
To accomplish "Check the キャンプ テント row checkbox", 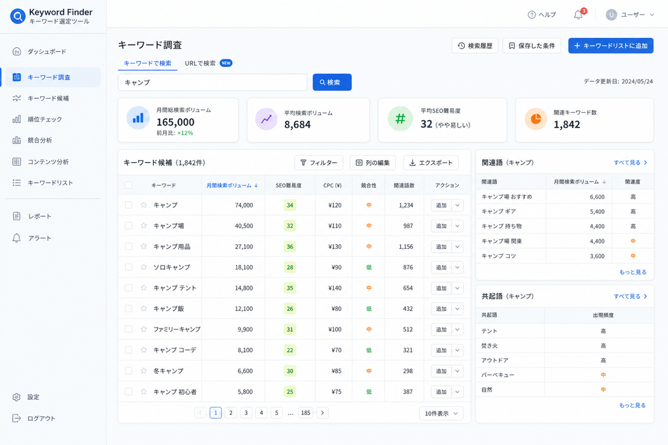I will 128,288.
